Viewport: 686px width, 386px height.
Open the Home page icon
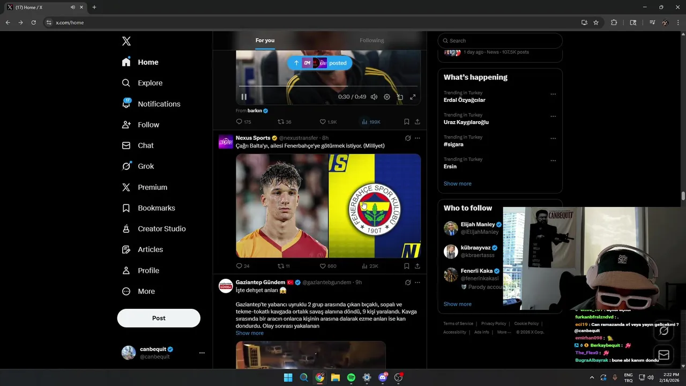point(126,62)
